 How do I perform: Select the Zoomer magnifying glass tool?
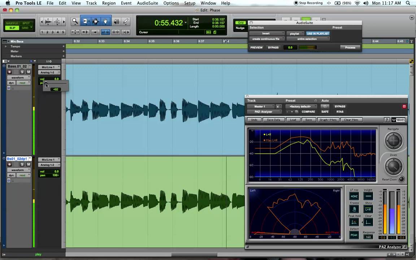click(75, 21)
